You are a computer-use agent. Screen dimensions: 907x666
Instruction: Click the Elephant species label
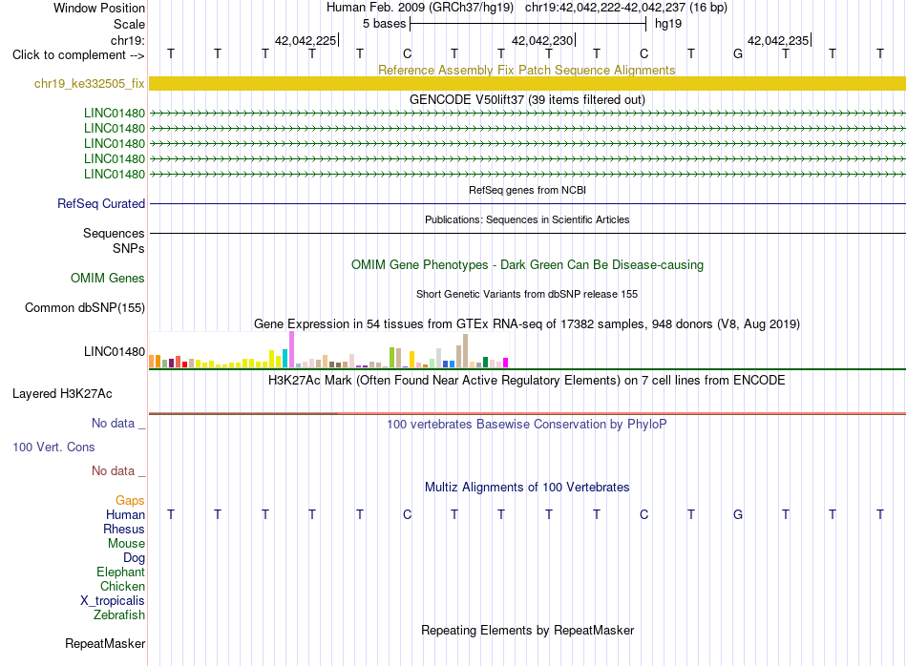point(121,572)
